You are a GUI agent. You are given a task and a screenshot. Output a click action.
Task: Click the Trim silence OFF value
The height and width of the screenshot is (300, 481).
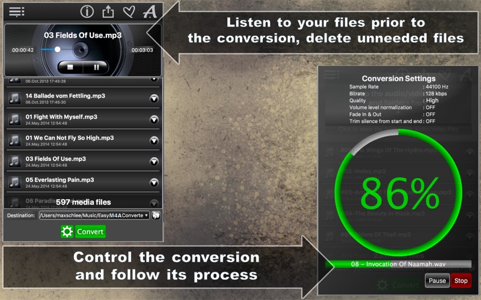click(x=430, y=121)
